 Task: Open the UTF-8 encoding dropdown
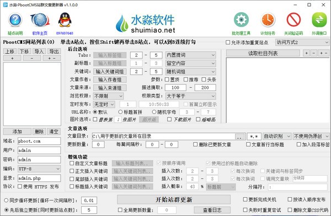[39, 169]
